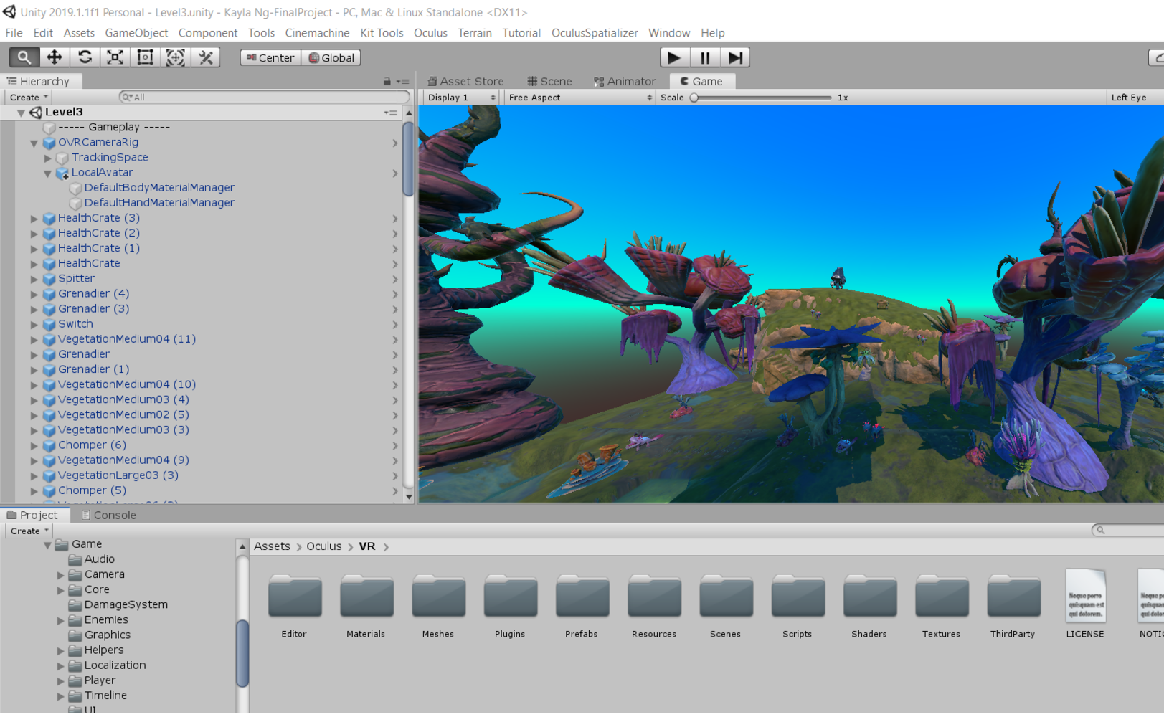The image size is (1164, 717).
Task: Open Hierarchy panel options menu
Action: 403,82
